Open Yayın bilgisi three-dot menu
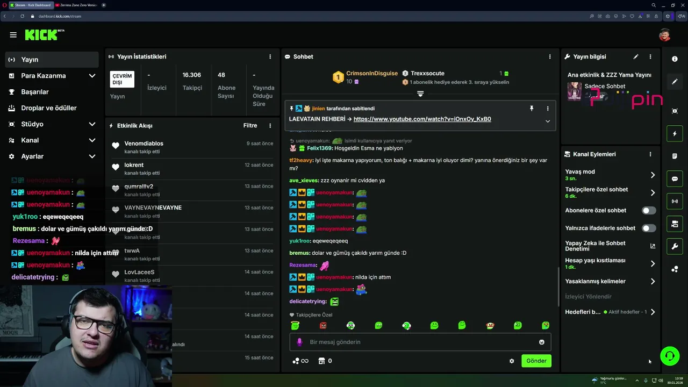 coord(650,56)
